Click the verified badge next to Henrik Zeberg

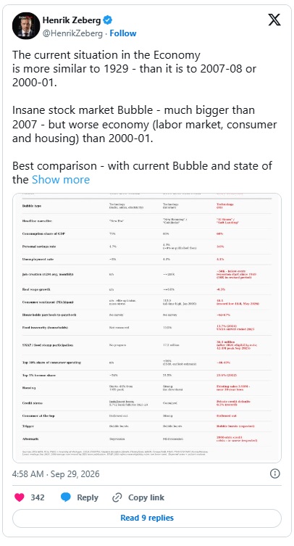(x=108, y=20)
